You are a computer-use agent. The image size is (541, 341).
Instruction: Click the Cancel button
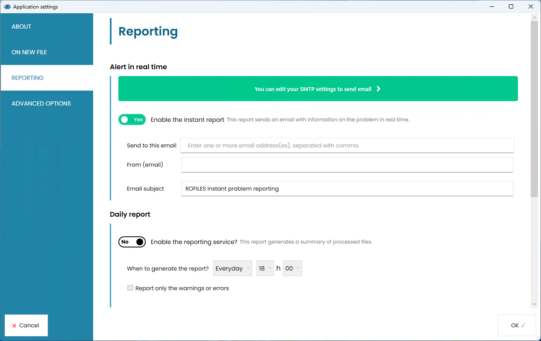pos(26,326)
